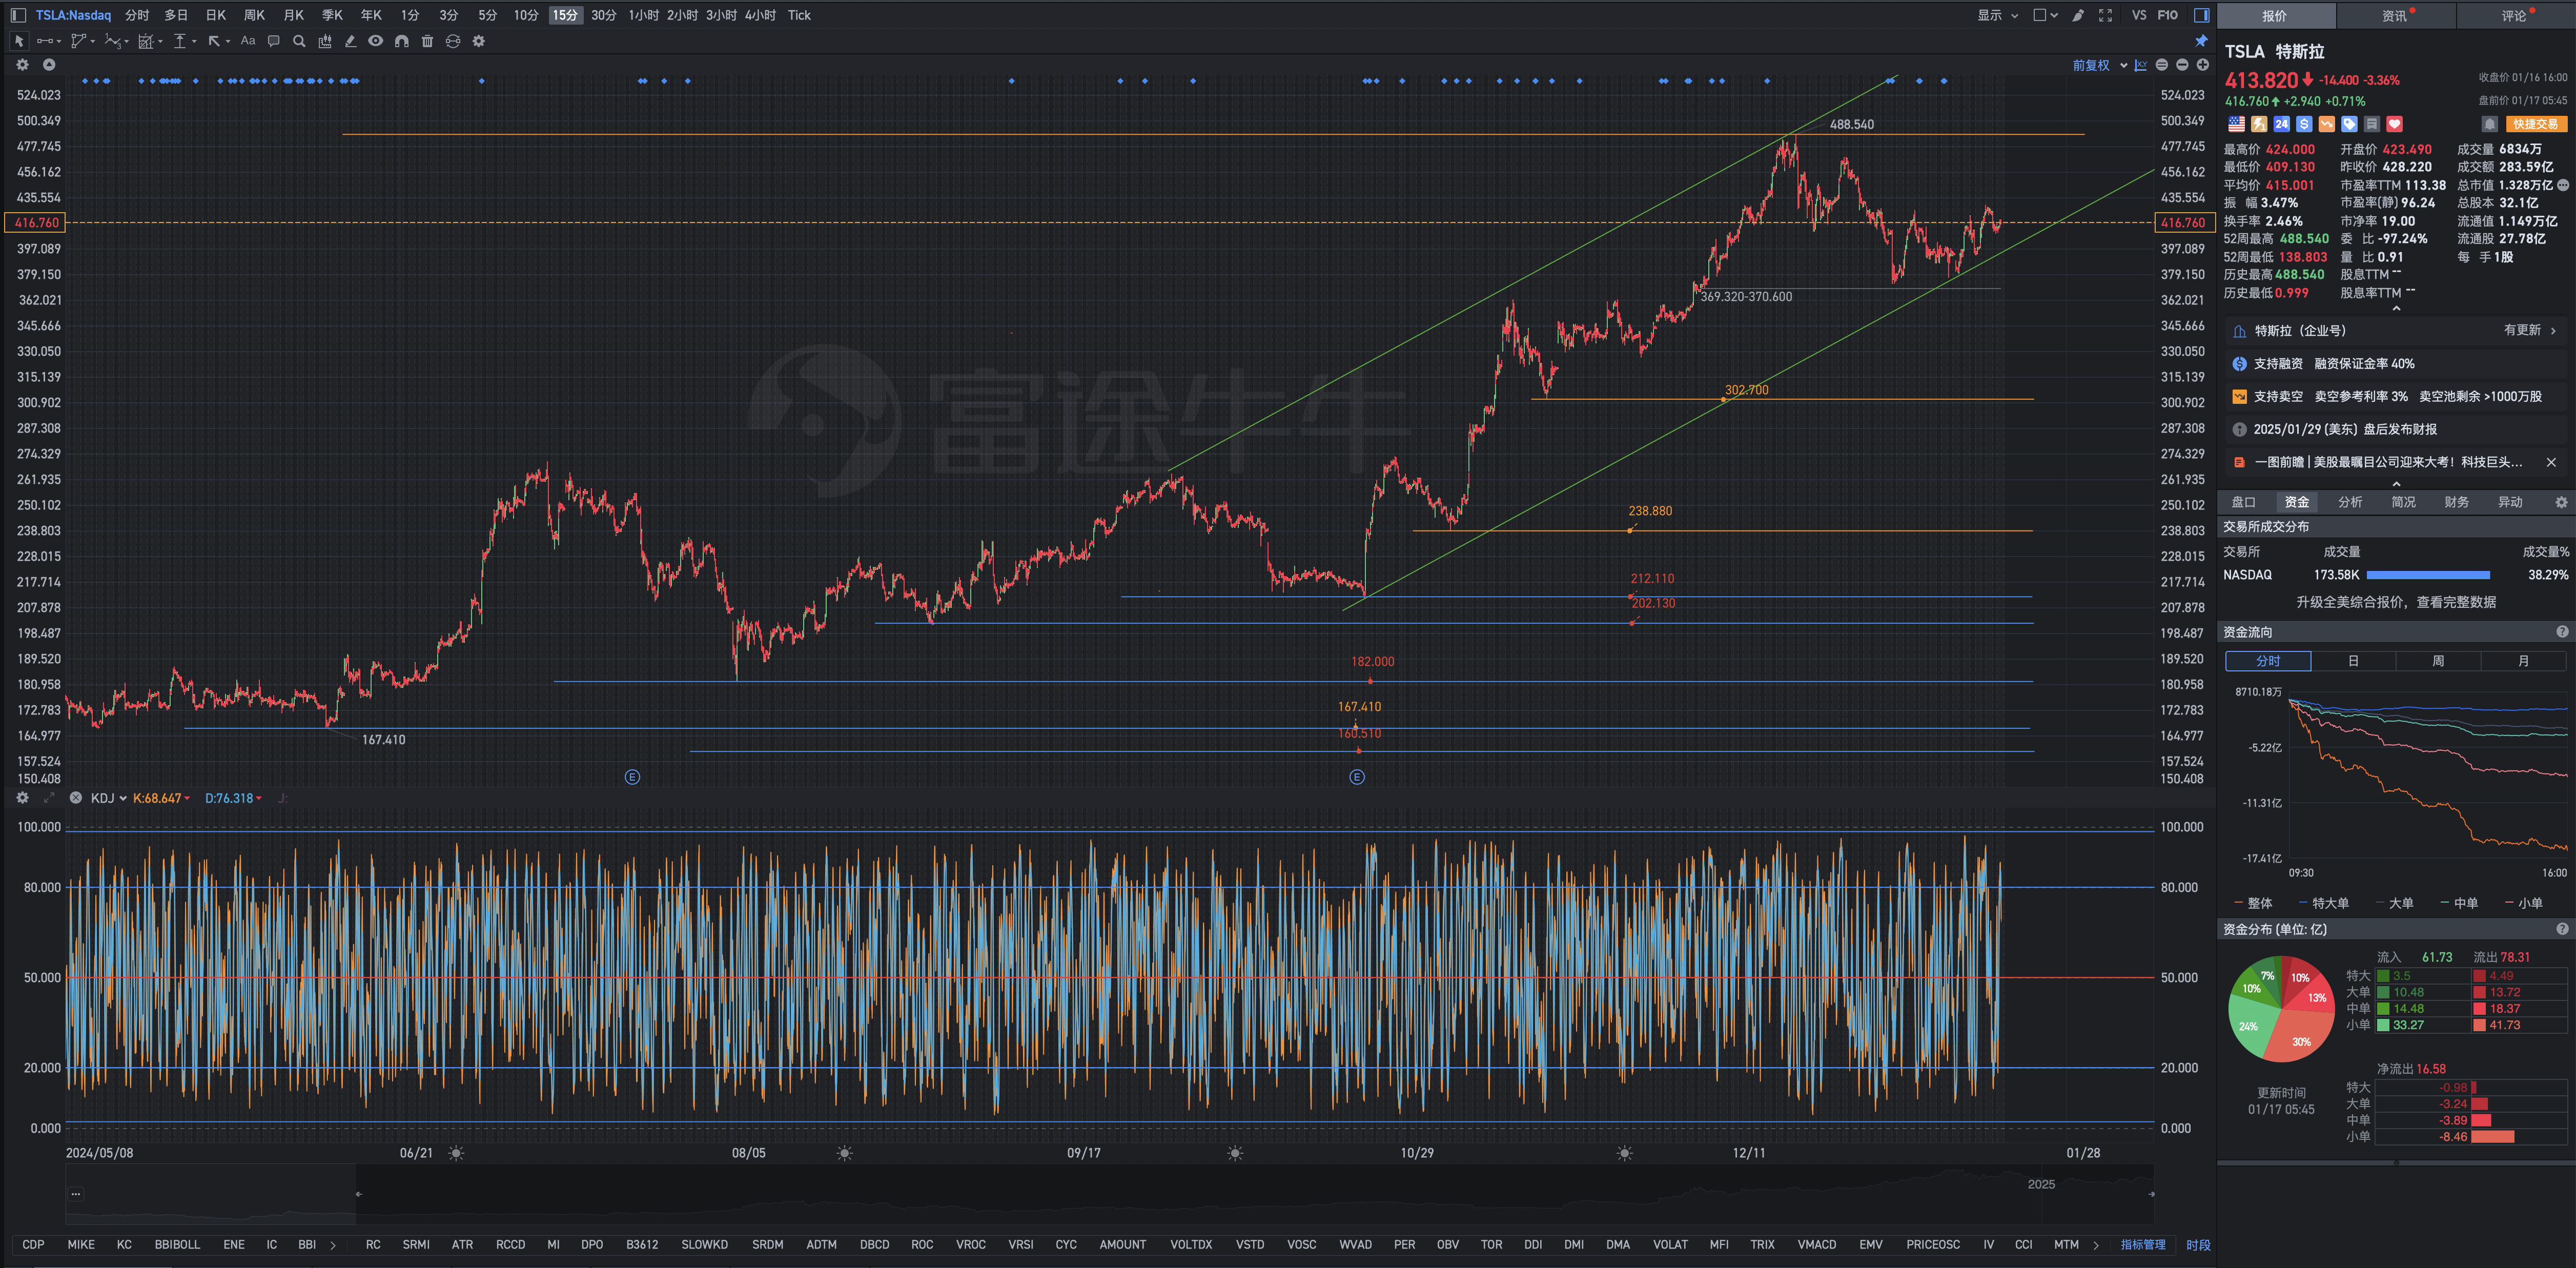This screenshot has width=2576, height=1268.
Task: Pin the drawing toolbar
Action: coord(2200,41)
